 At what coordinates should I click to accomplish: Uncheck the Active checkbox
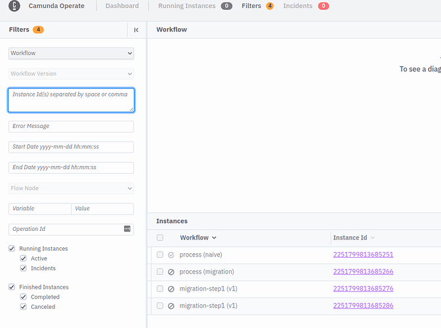click(x=24, y=258)
